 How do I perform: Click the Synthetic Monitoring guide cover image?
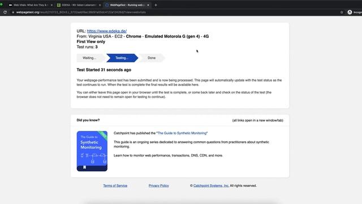(92, 151)
